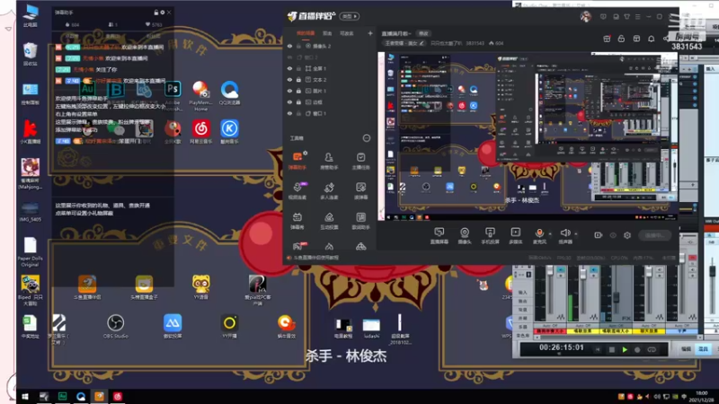Open the 弹幕秀 tool
The image size is (719, 404).
[x=297, y=221]
